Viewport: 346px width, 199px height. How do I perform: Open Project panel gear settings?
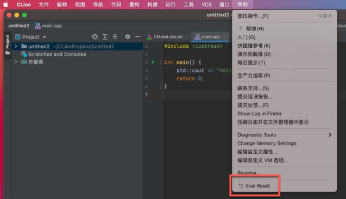128,37
